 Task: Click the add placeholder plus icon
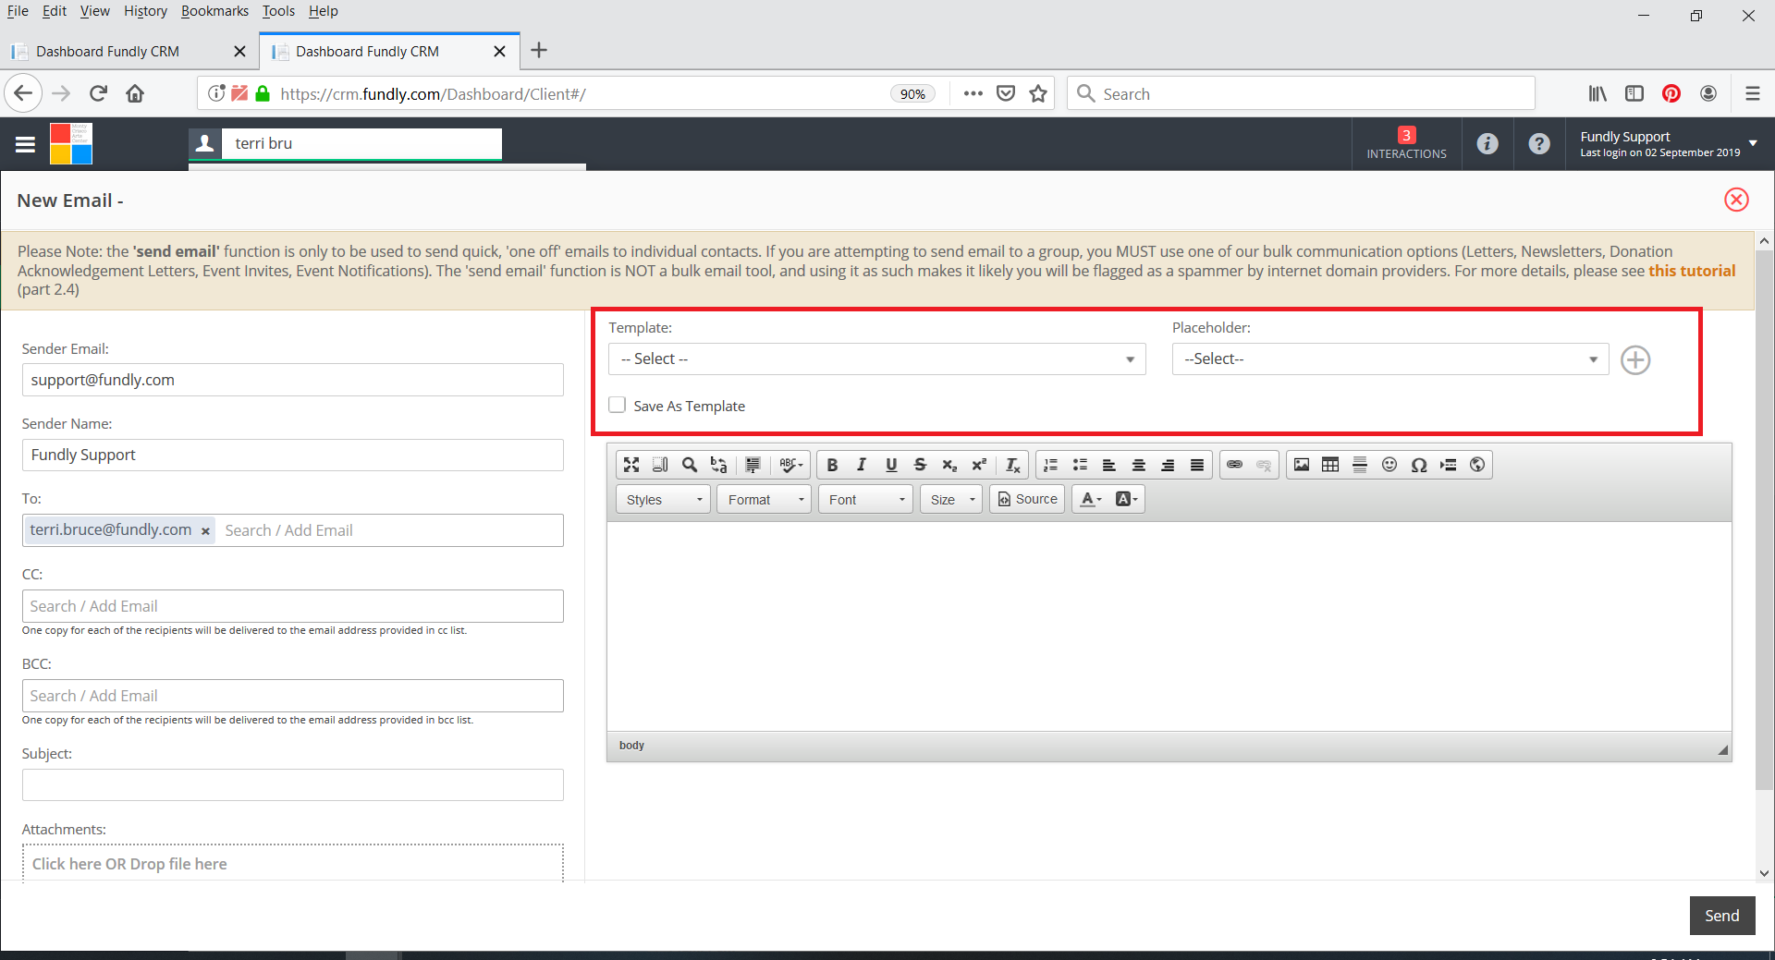1634,360
